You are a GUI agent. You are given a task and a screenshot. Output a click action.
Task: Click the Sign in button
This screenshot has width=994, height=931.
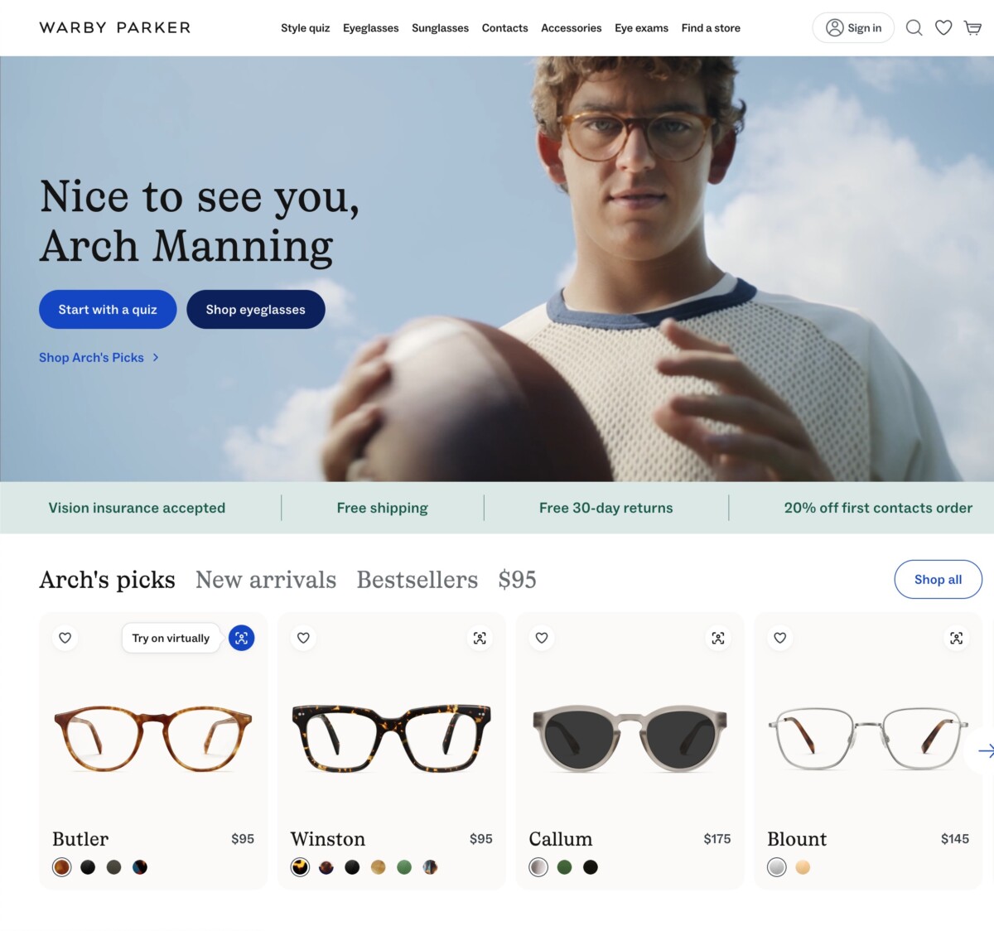tap(853, 27)
